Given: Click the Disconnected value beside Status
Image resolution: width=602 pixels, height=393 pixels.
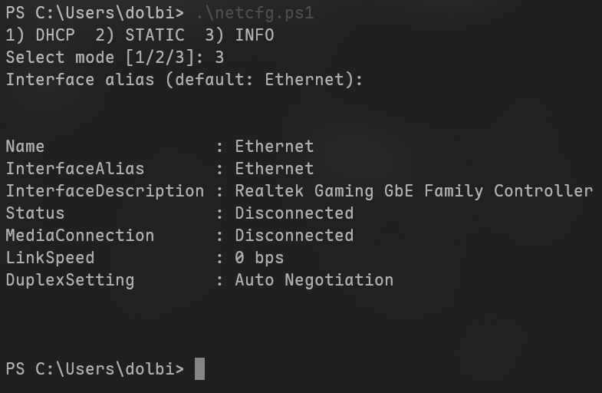Looking at the screenshot, I should [x=294, y=213].
